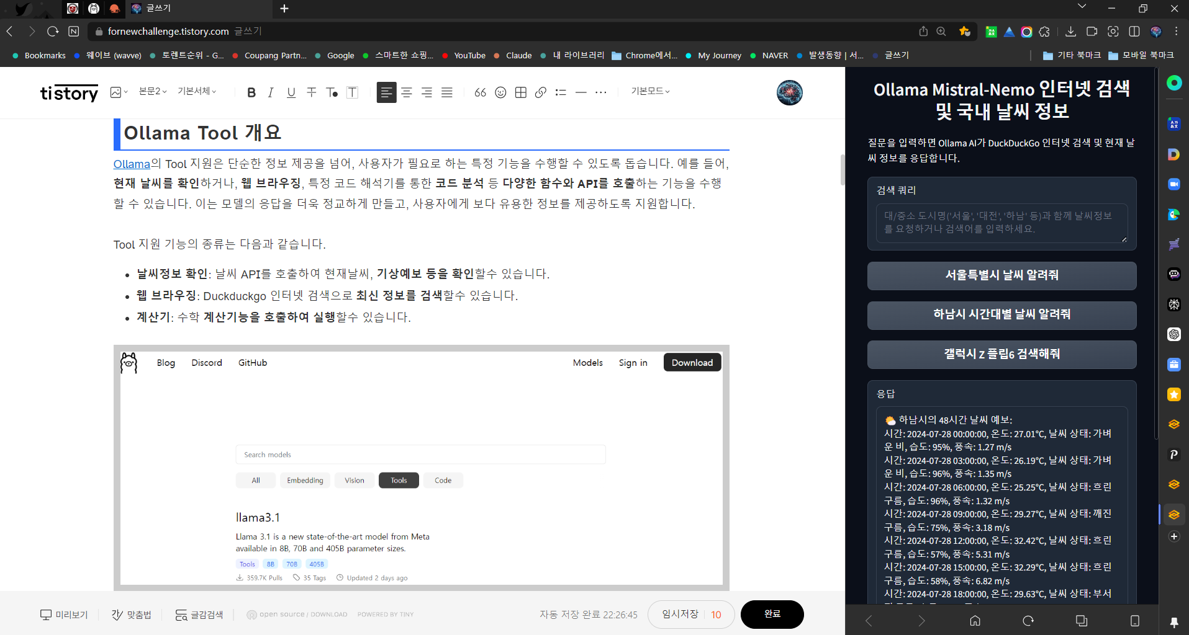Screen dimensions: 1189x635
Task: Open the browser main menu (three dots)
Action: pyautogui.click(x=1176, y=31)
